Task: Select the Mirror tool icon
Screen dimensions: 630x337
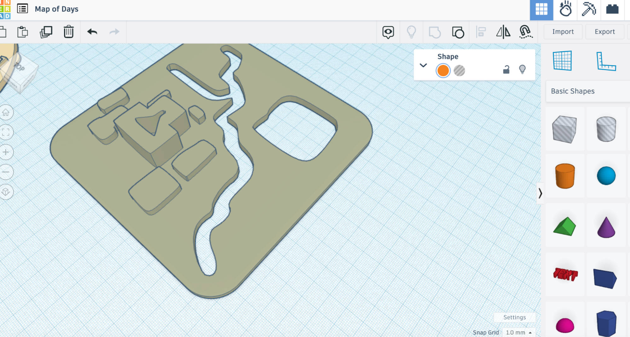Action: click(x=503, y=32)
